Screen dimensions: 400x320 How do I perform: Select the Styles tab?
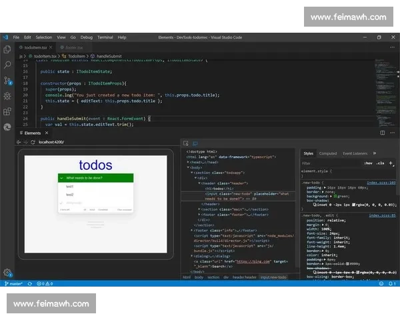tap(308, 153)
